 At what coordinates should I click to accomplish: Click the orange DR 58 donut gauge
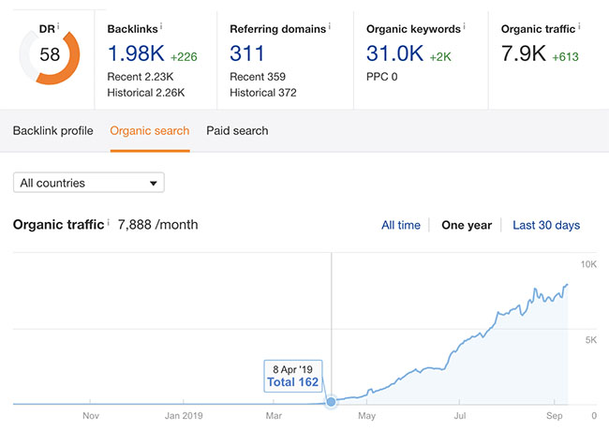click(x=50, y=55)
